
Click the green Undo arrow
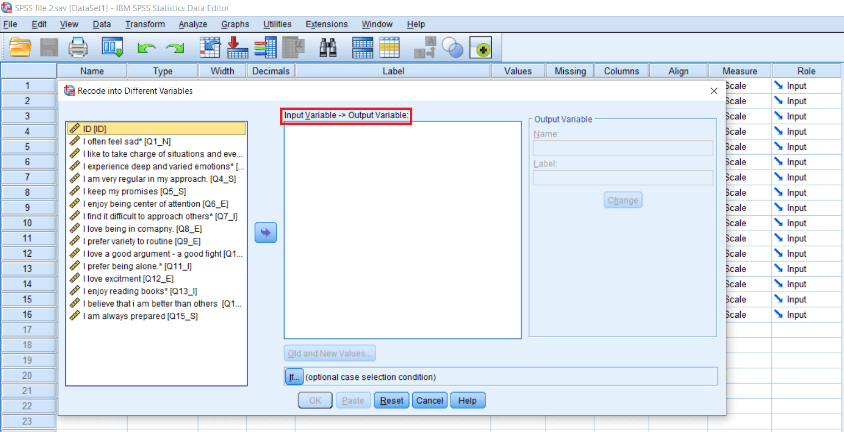click(146, 49)
